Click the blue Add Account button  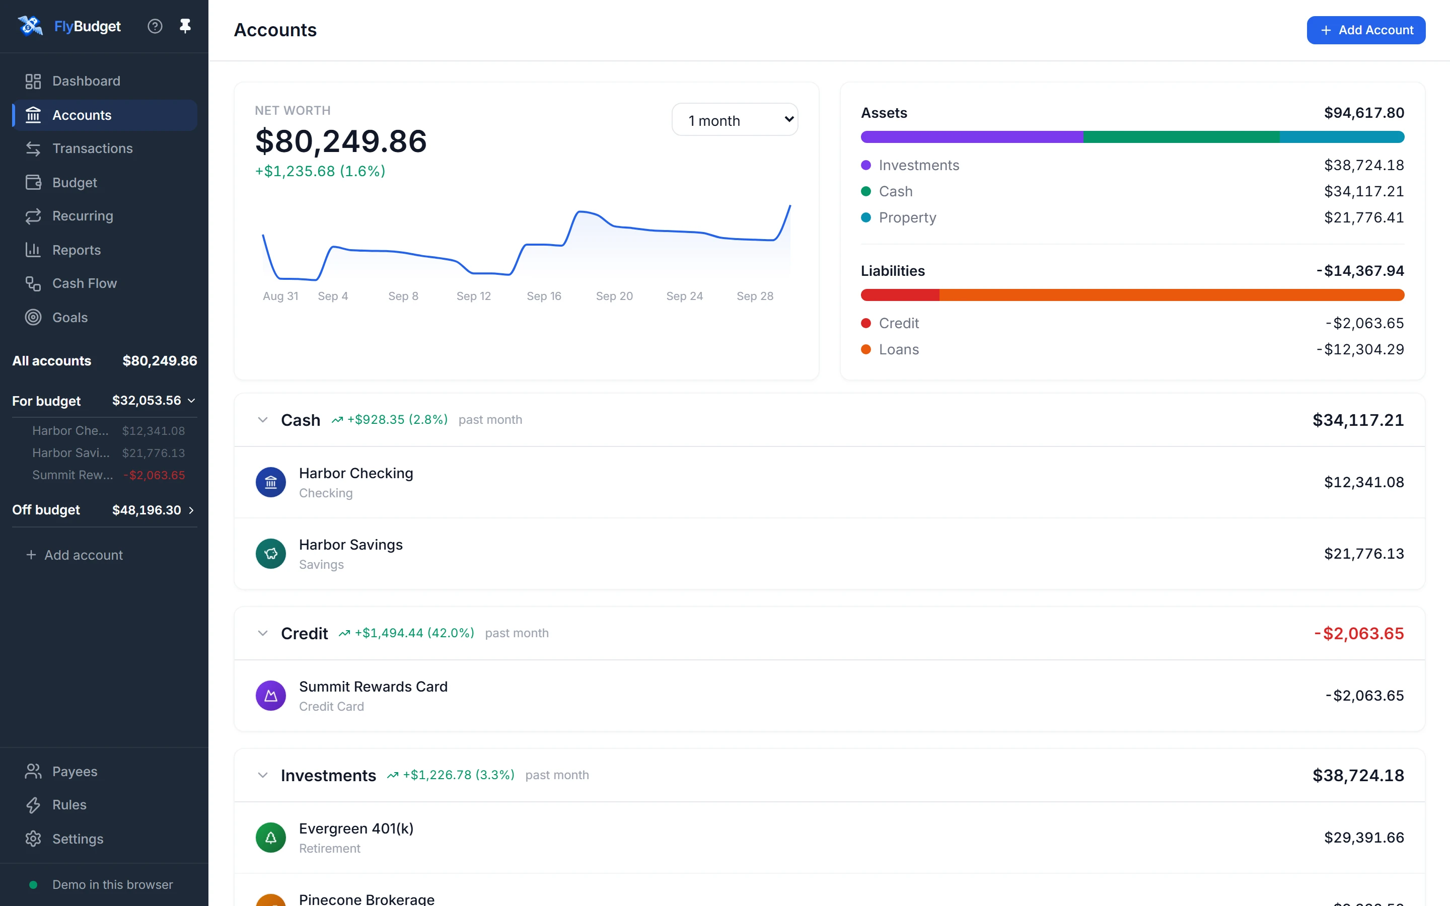click(1365, 30)
